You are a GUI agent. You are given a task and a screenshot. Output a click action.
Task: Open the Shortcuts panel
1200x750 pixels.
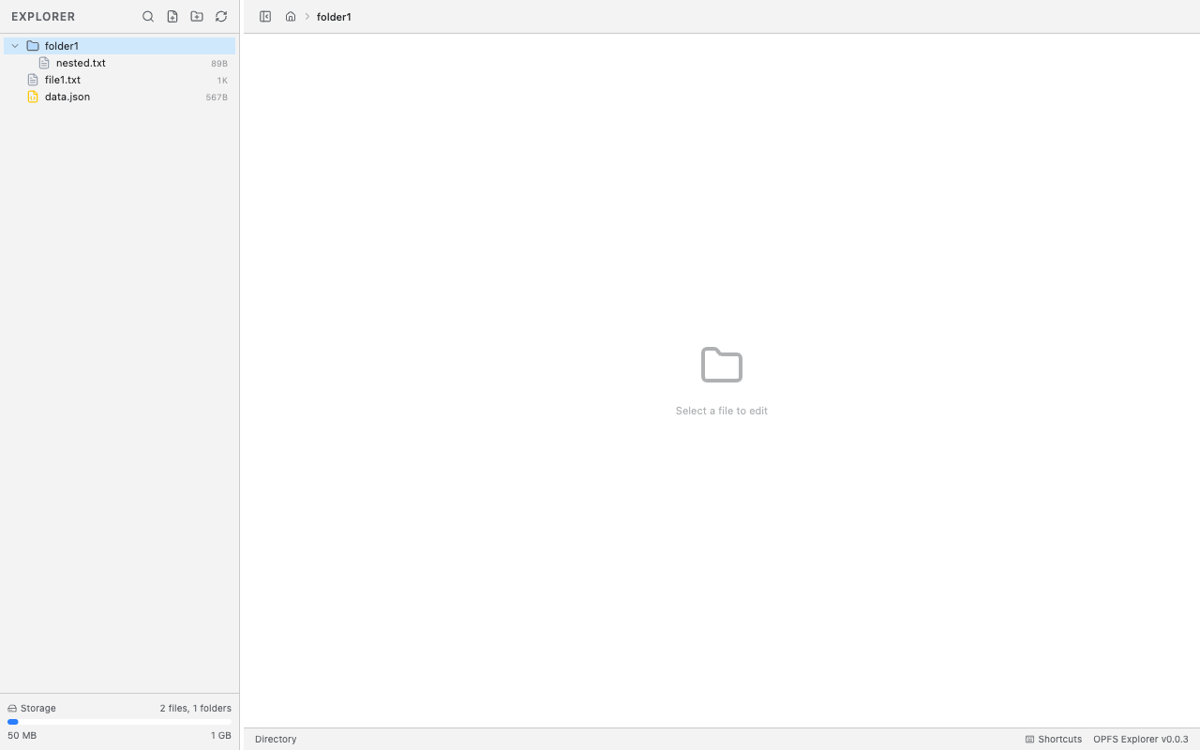1058,739
